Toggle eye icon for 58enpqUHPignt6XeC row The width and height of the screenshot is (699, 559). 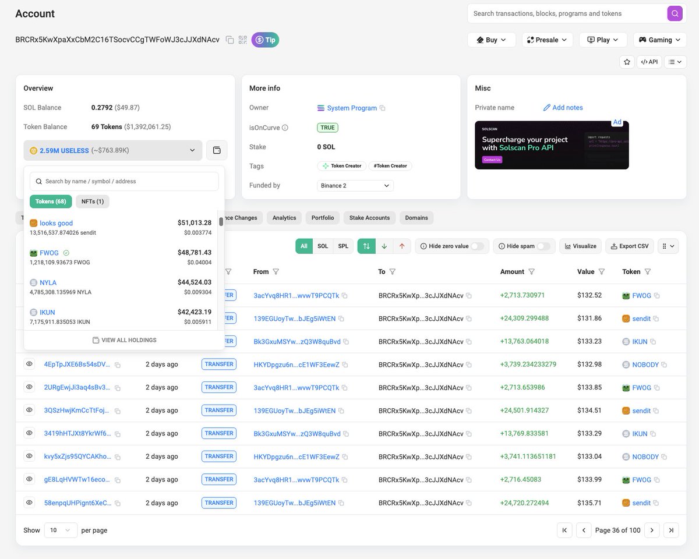pyautogui.click(x=29, y=503)
